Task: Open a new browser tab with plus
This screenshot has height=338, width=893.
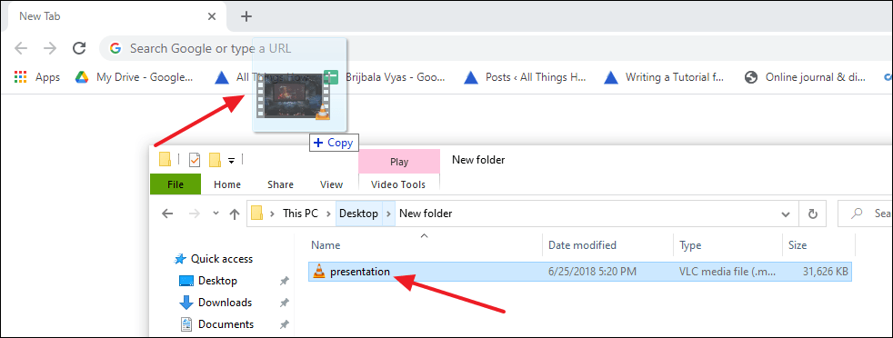Action: (246, 16)
